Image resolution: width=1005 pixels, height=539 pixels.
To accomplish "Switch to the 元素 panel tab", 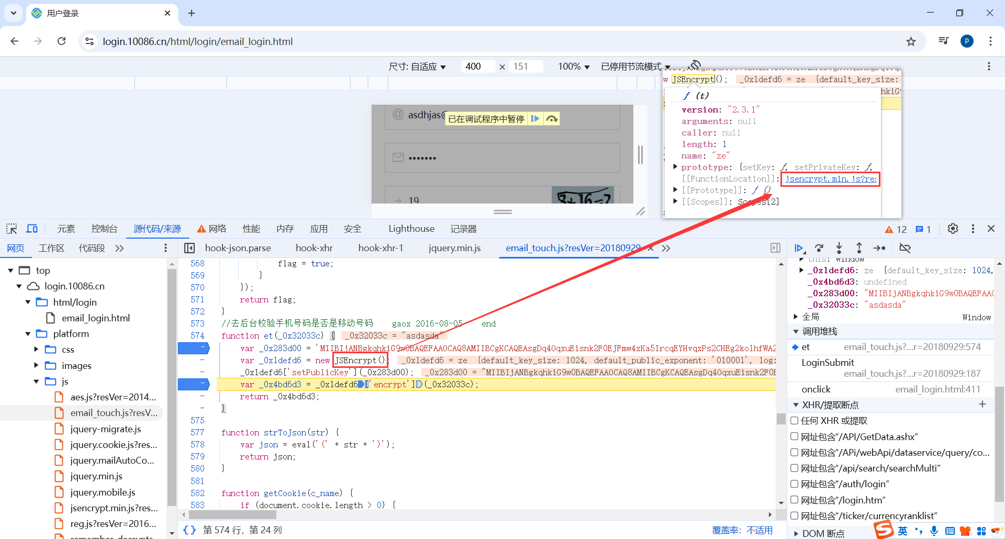I will click(x=66, y=229).
